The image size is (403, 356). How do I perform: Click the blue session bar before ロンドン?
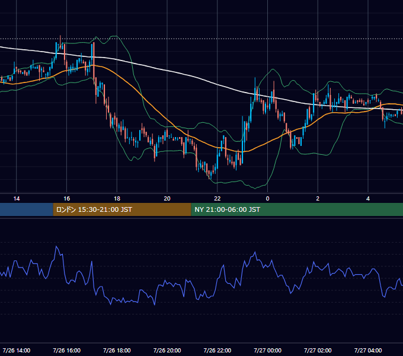27,209
